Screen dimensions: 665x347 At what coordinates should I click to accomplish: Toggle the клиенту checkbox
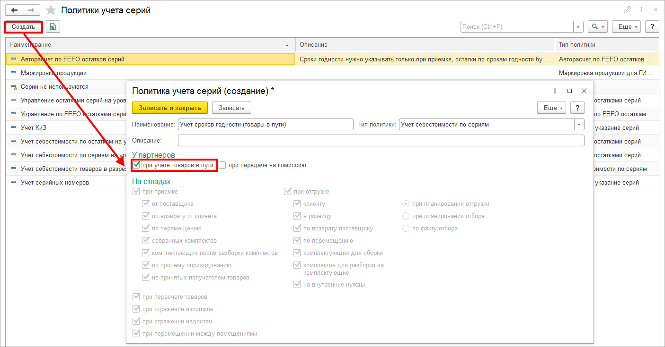[297, 204]
